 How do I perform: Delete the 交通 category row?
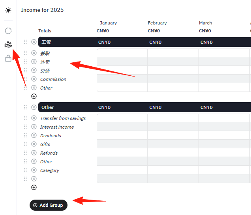coord(34,70)
